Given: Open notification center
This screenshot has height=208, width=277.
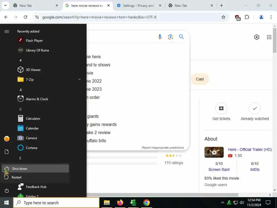Looking at the screenshot, I should point(268,203).
